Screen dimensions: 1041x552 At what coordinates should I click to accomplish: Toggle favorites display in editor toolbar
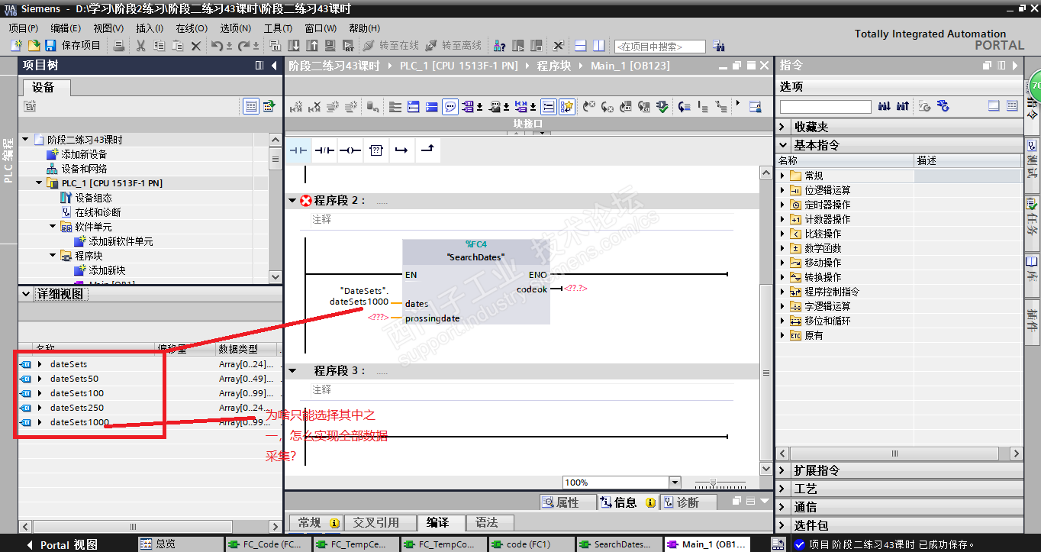point(567,107)
